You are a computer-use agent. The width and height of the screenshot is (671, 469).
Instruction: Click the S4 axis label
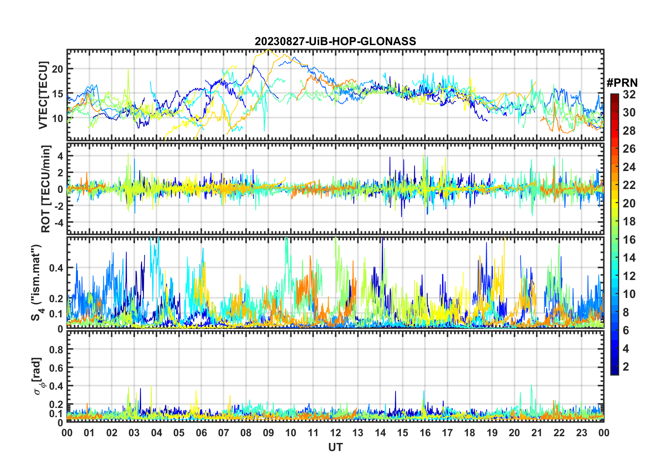click(x=37, y=282)
